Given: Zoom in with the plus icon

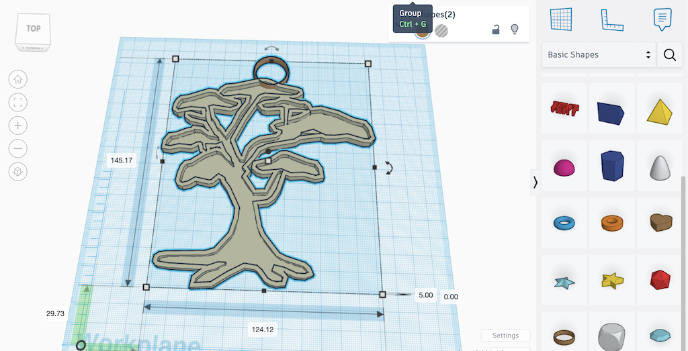Looking at the screenshot, I should [x=18, y=126].
